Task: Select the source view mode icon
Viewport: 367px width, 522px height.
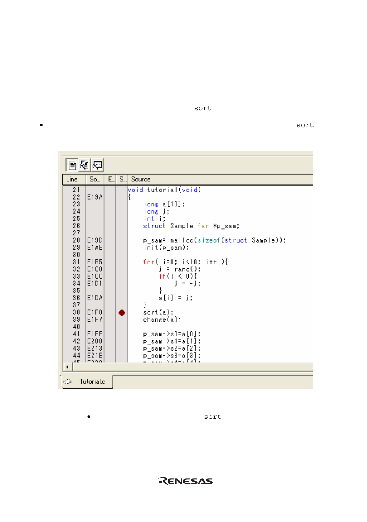Action: (72, 166)
